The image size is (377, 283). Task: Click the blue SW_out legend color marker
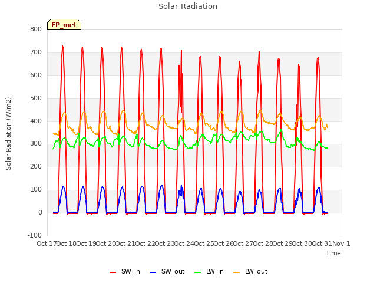[153, 272]
